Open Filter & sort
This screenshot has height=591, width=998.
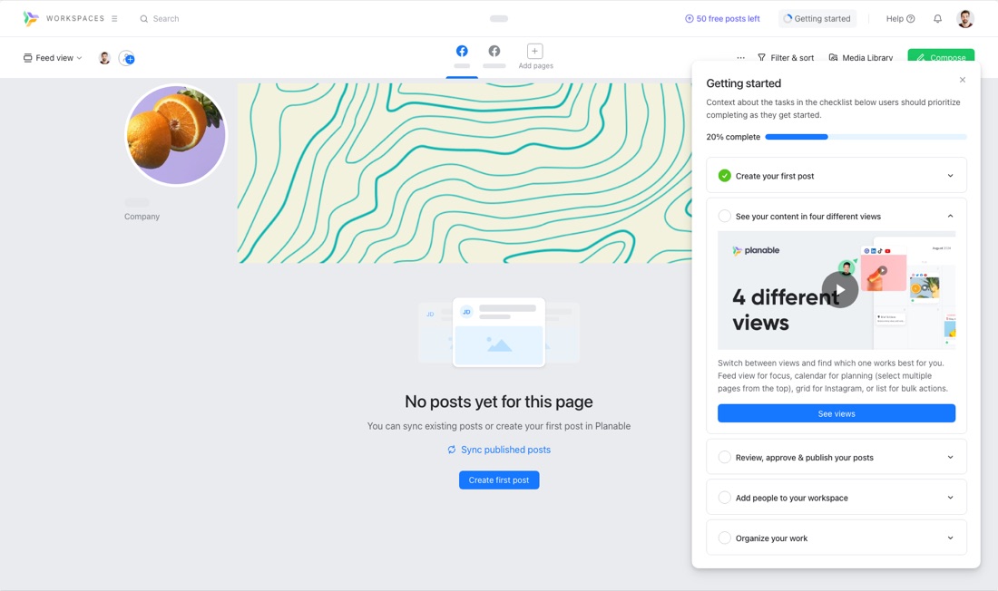786,58
